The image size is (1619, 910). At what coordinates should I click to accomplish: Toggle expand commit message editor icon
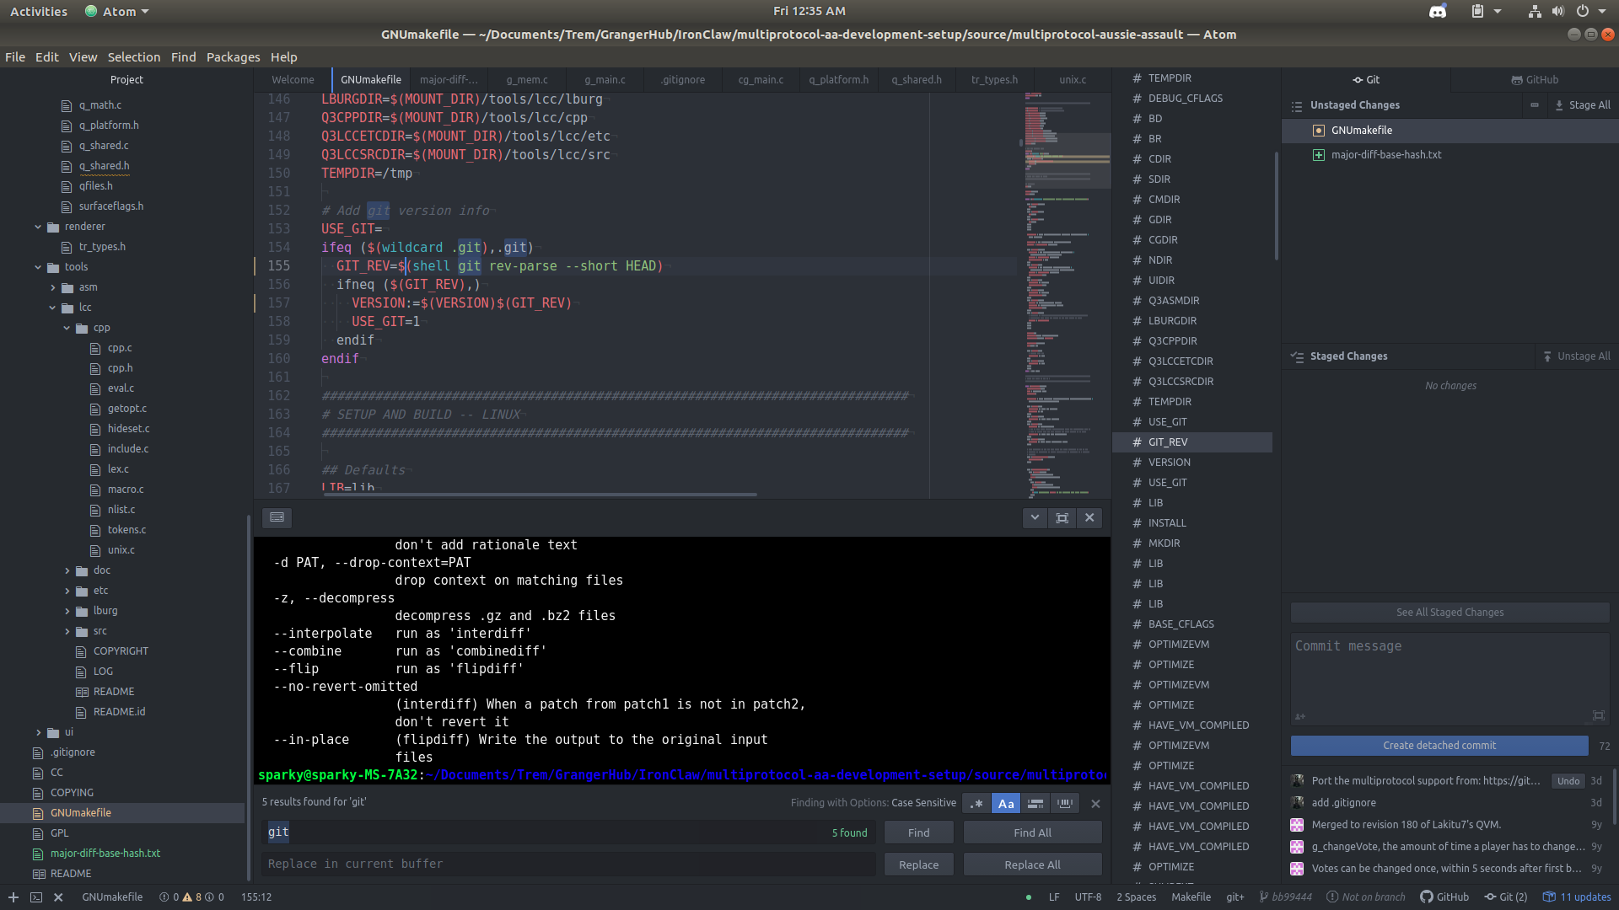(1598, 715)
